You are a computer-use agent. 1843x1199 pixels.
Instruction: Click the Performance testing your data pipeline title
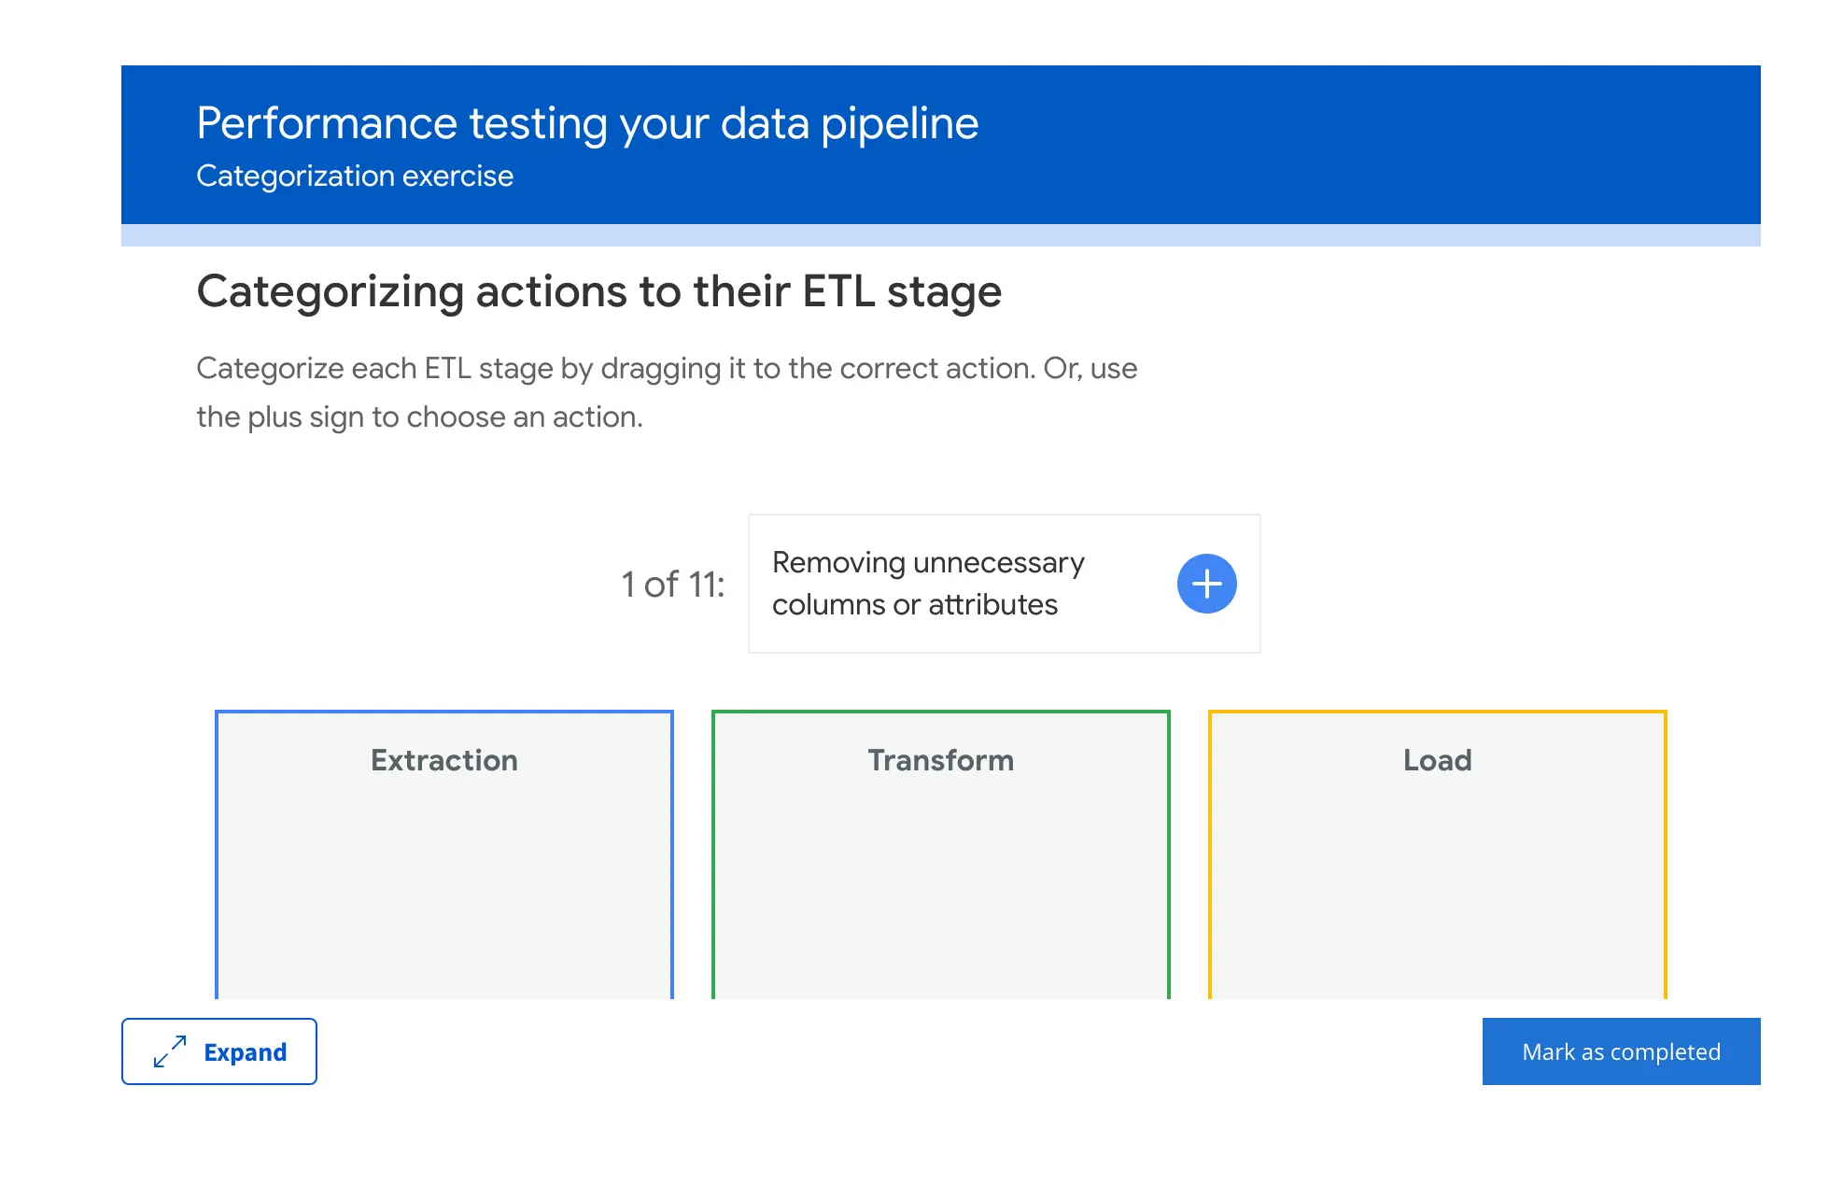(587, 123)
